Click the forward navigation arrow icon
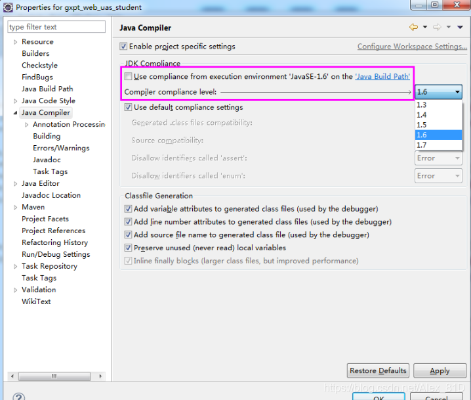The width and height of the screenshot is (471, 400). tap(436, 28)
